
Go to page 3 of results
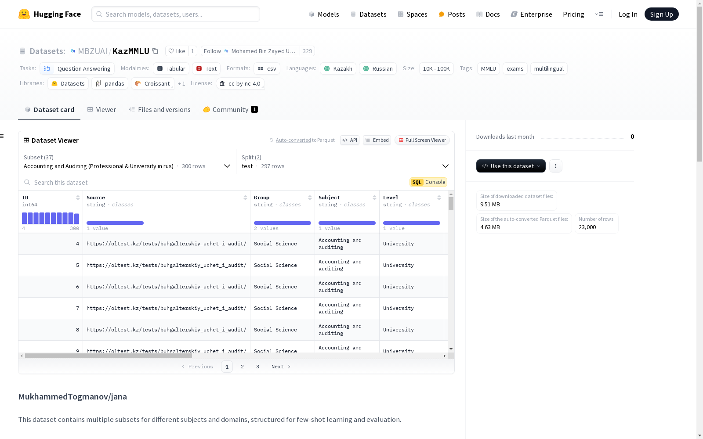257,367
